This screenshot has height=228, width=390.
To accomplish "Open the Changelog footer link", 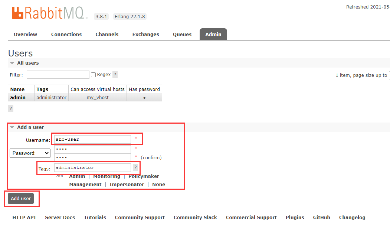I will tap(352, 217).
